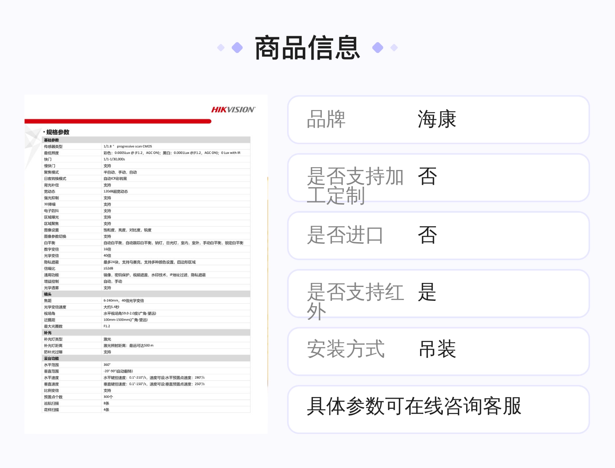Click the 大约5.4秒 zoom speed value
Viewport: 615px width, 468px height.
111,307
